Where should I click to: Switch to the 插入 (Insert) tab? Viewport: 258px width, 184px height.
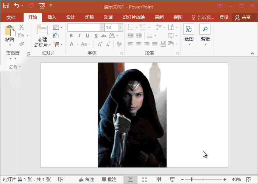[52, 17]
